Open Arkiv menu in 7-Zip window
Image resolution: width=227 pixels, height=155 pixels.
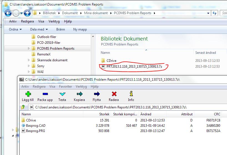coord(25,87)
